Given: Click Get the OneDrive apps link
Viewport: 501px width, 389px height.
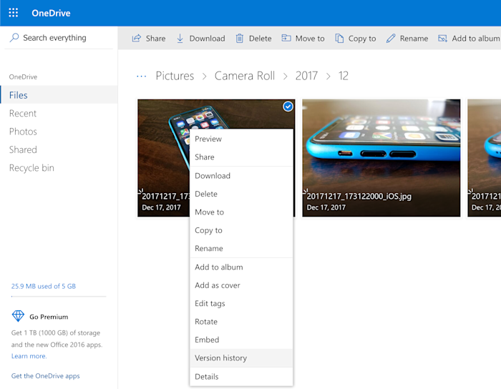Looking at the screenshot, I should point(45,376).
